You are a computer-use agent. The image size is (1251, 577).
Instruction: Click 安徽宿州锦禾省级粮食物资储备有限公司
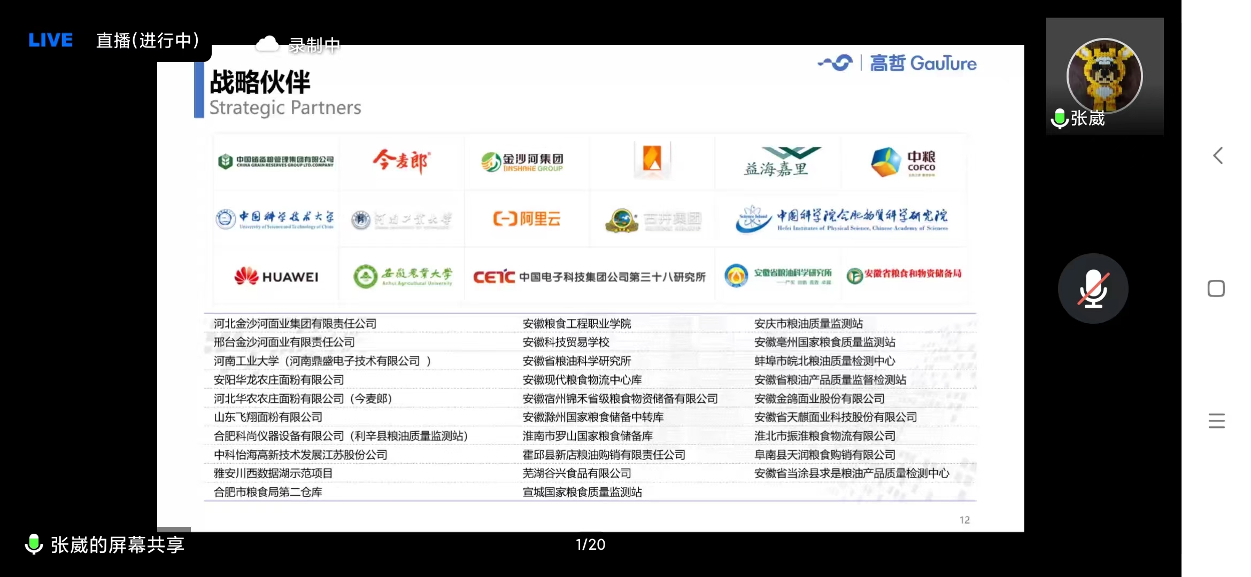(x=620, y=399)
